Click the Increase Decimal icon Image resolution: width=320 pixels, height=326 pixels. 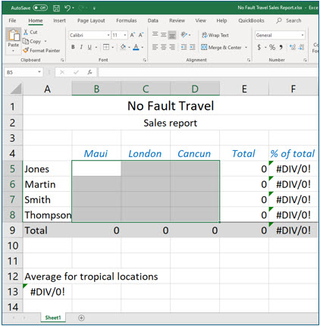pyautogui.click(x=293, y=47)
